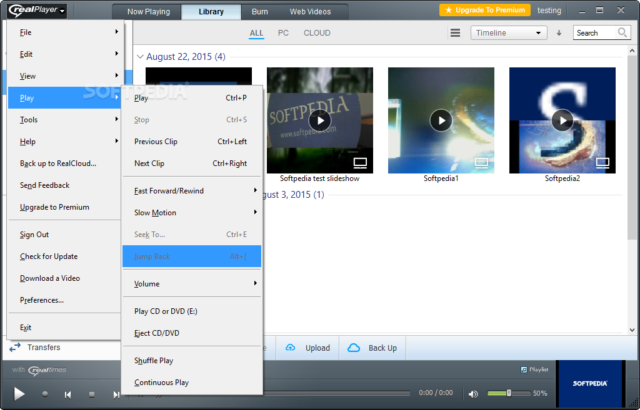Screen dimensions: 640x410
Task: Play the Softpedia2 video thumbnail
Action: pyautogui.click(x=562, y=120)
